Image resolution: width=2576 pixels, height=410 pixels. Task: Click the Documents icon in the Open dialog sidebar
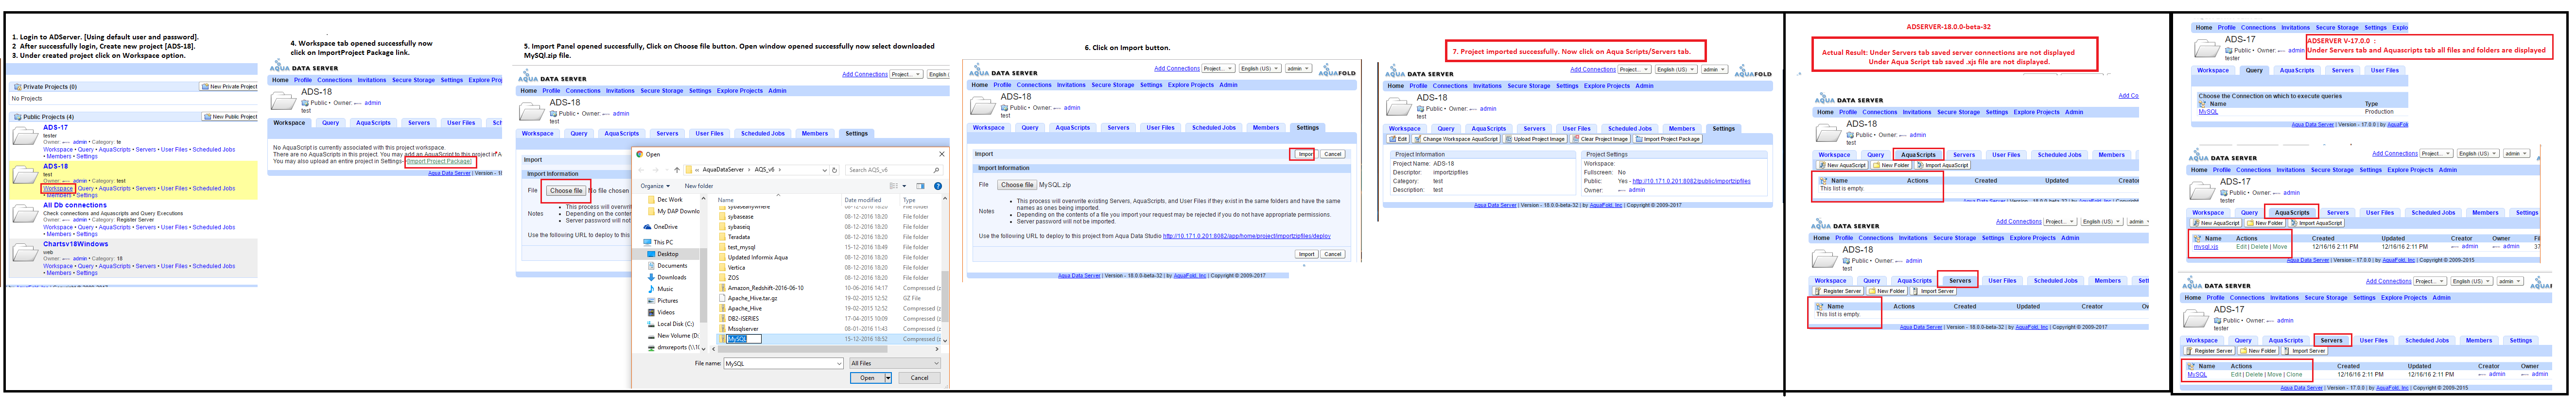[651, 266]
